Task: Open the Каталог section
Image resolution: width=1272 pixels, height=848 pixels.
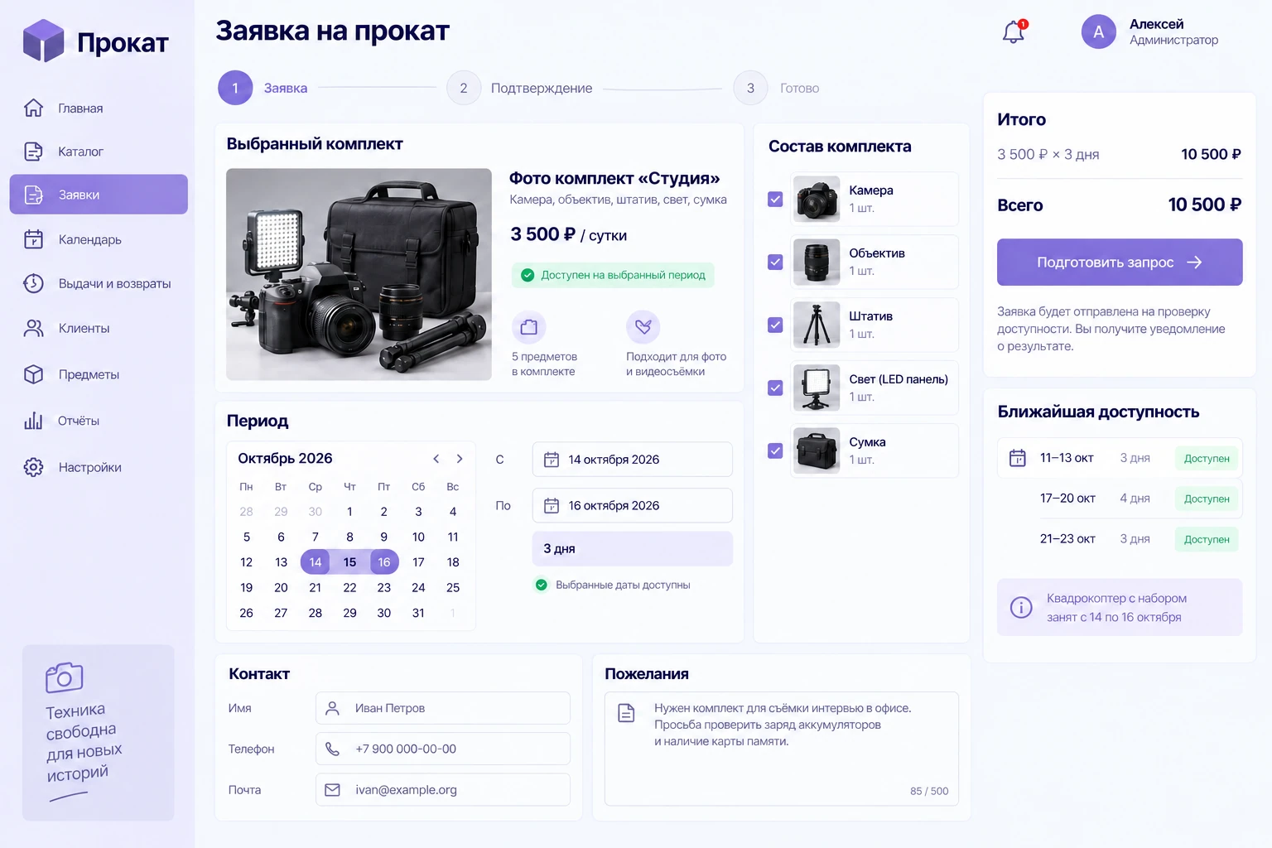Action: tap(99, 152)
